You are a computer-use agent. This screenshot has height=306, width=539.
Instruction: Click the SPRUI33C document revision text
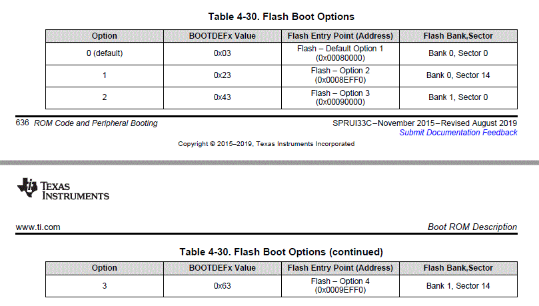[424, 123]
